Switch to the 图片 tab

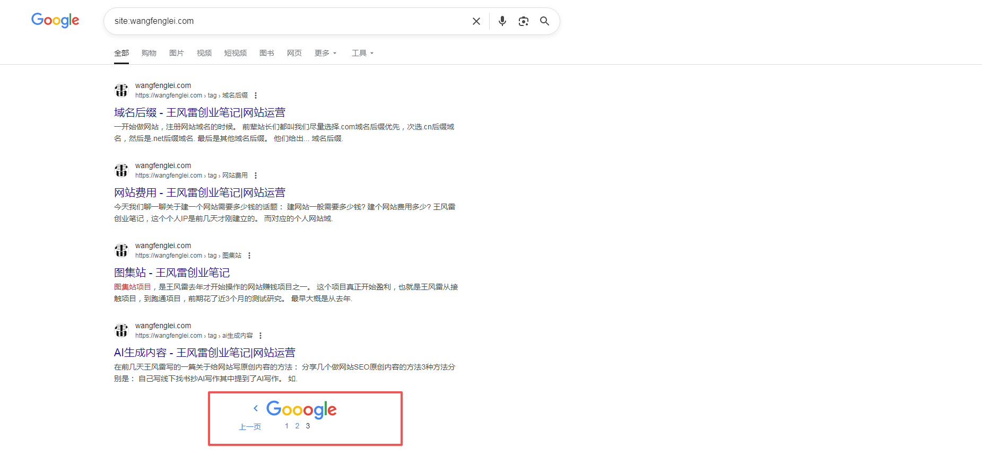tap(176, 53)
